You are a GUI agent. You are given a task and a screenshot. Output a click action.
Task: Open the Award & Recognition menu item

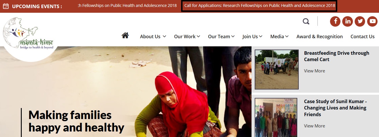pyautogui.click(x=320, y=36)
